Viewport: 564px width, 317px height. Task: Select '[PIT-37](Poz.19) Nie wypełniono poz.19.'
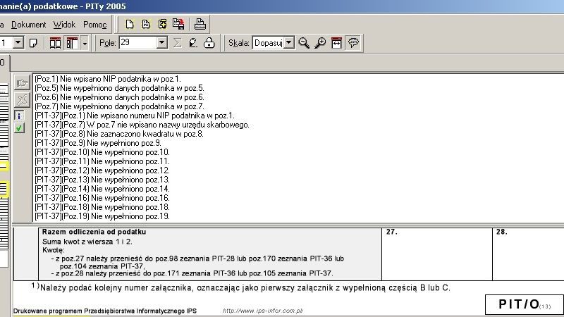pyautogui.click(x=102, y=216)
